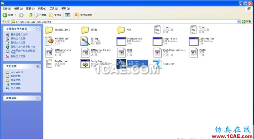Select the AUTORUN.inf file icon
This screenshot has height=139, width=254.
pos(49,41)
